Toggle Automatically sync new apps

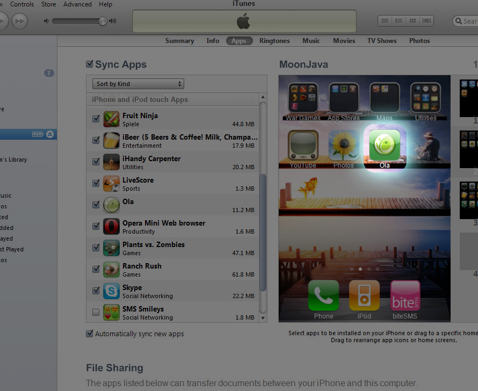89,334
